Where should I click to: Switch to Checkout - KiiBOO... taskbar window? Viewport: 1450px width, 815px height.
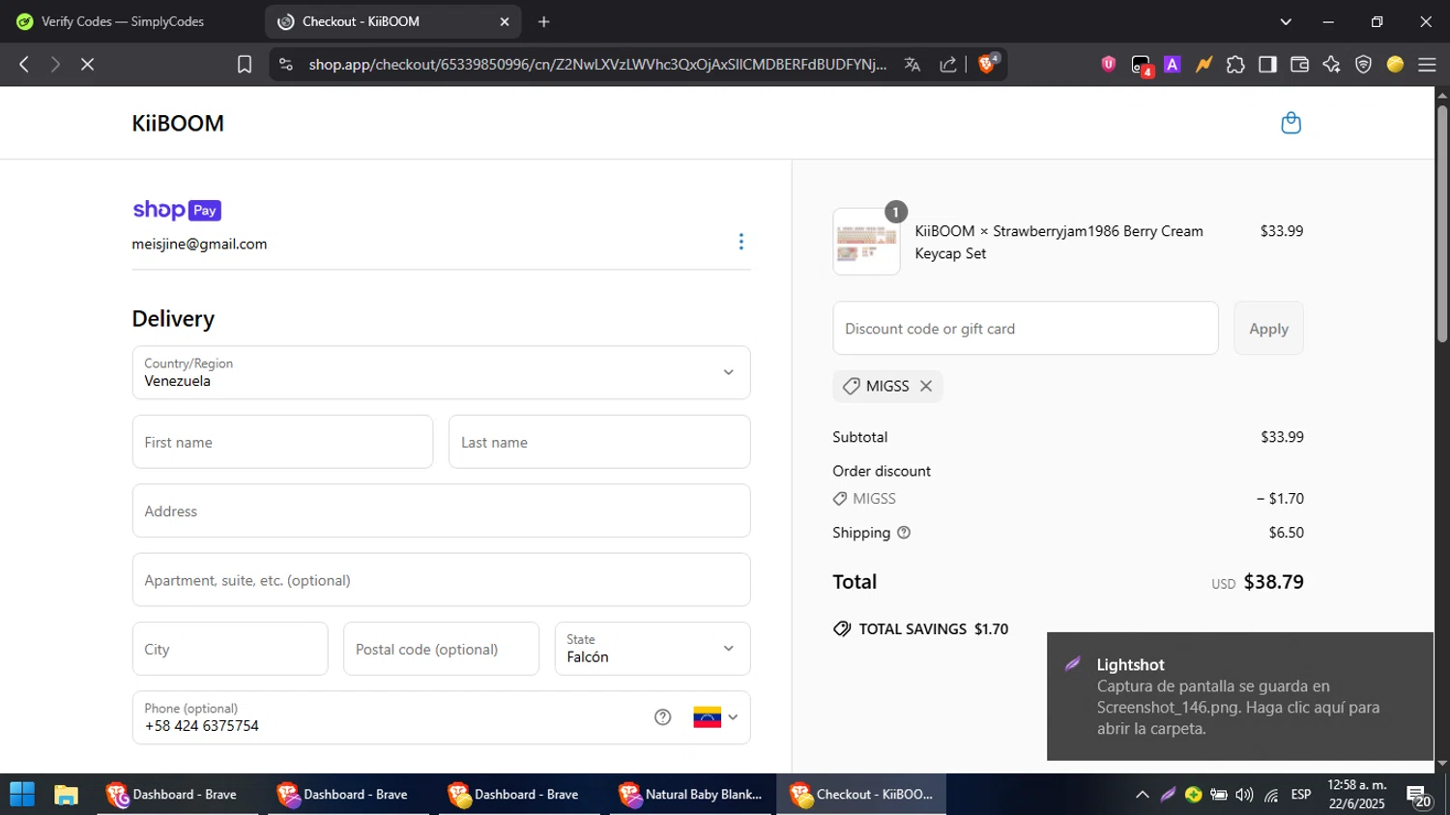click(x=861, y=794)
